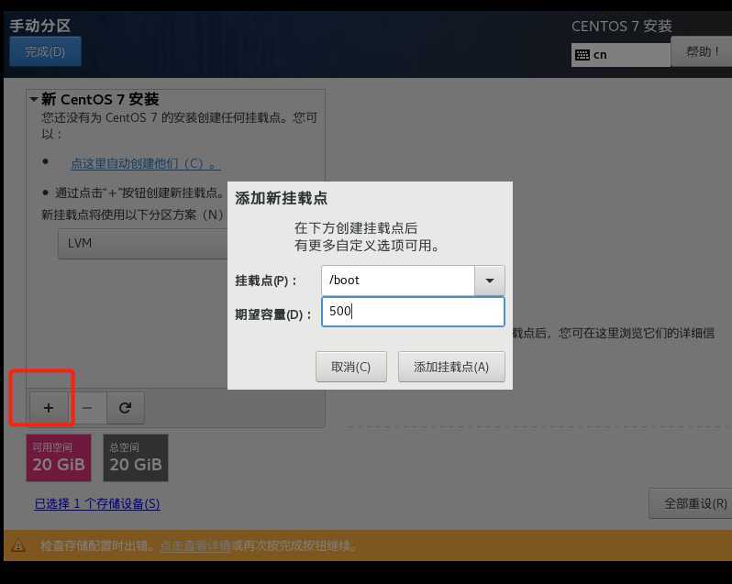The height and width of the screenshot is (584, 732).
Task: Collapse the New CentOS 7 install section
Action: pyautogui.click(x=34, y=99)
